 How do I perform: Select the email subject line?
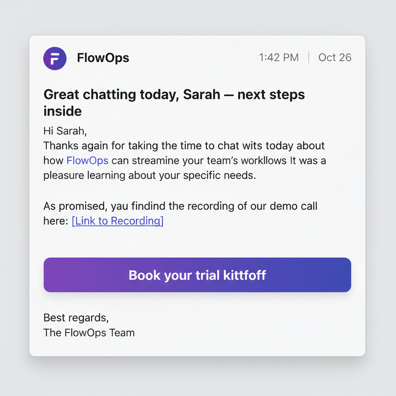point(174,102)
